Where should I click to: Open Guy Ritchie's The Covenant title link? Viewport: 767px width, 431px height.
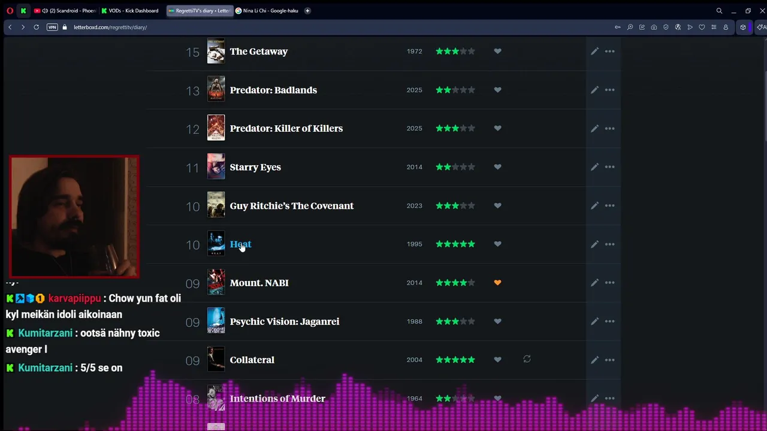click(292, 205)
